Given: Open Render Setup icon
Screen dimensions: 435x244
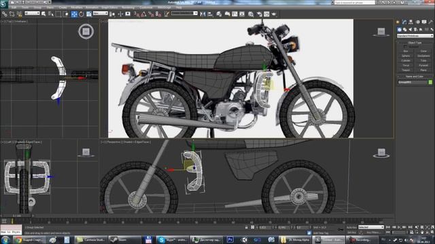Looking at the screenshot, I should (259, 14).
